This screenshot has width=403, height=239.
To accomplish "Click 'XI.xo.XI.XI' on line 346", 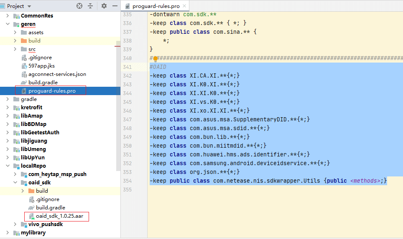I will (x=208, y=111).
